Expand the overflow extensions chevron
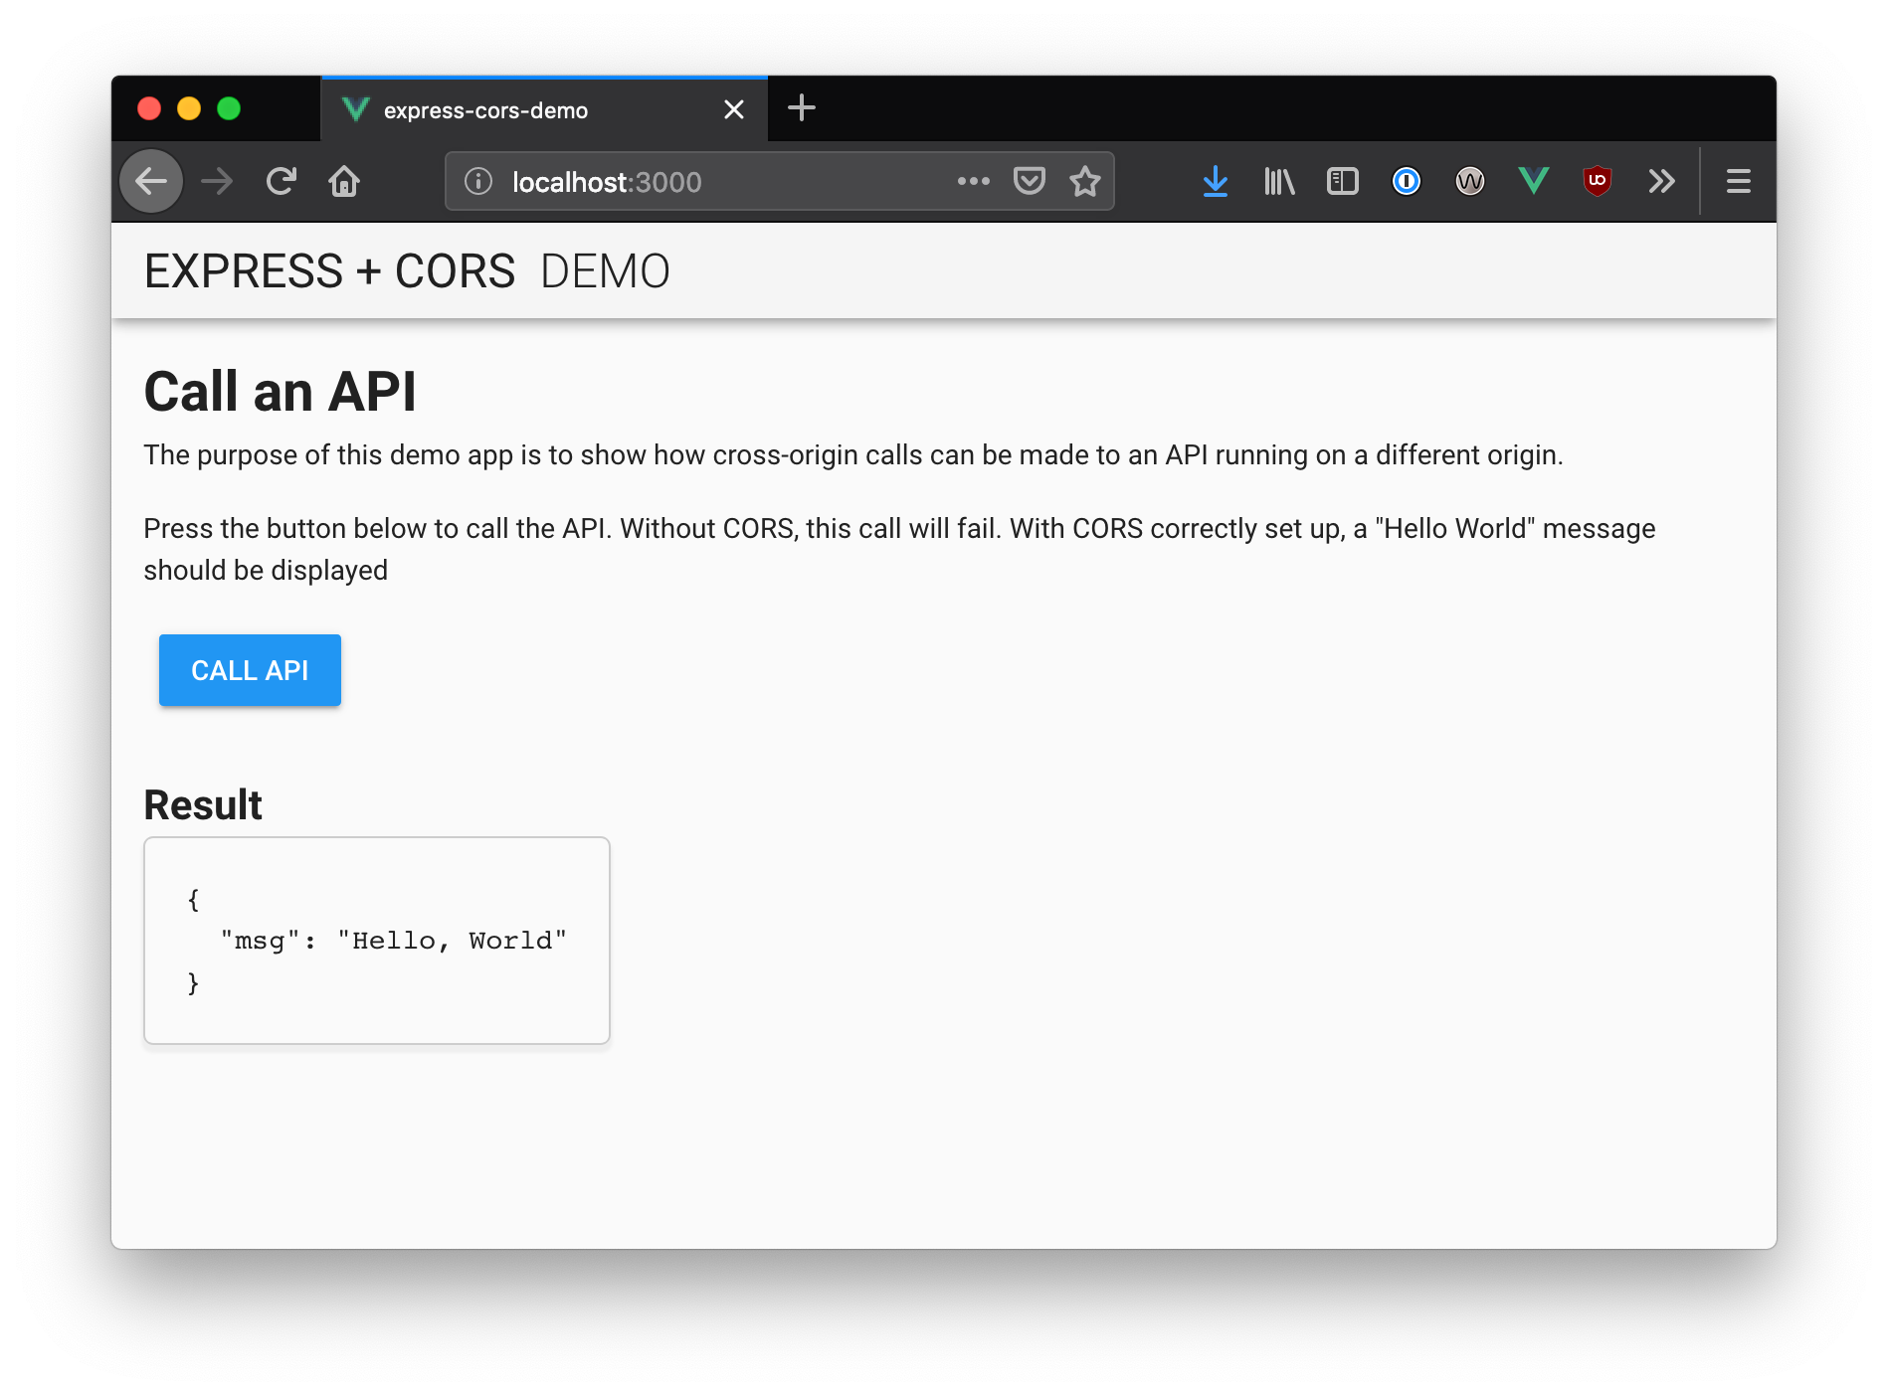Image resolution: width=1888 pixels, height=1396 pixels. (x=1661, y=182)
